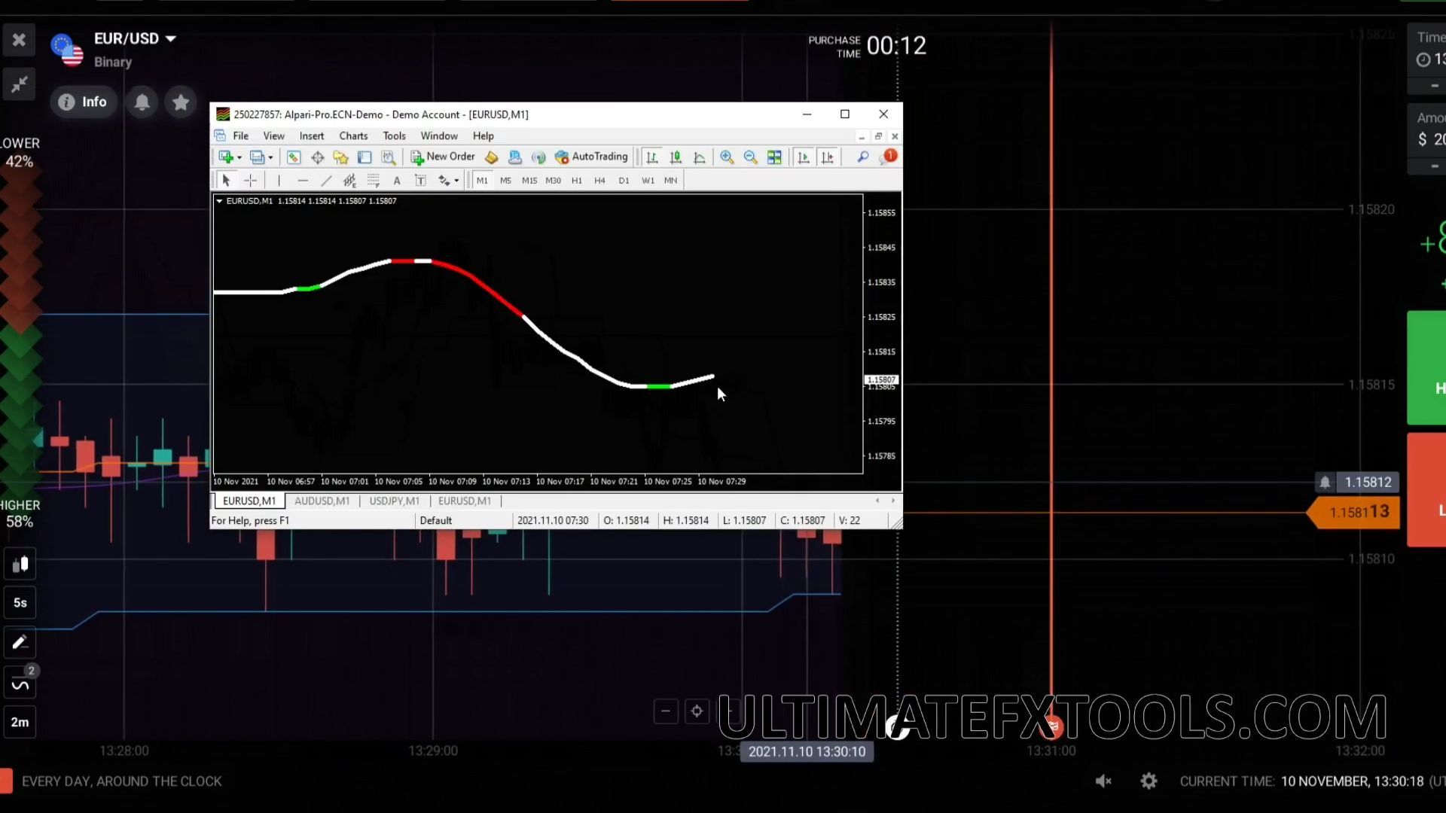Expand the Profiles dropdown arrow
The width and height of the screenshot is (1446, 813).
coord(270,157)
